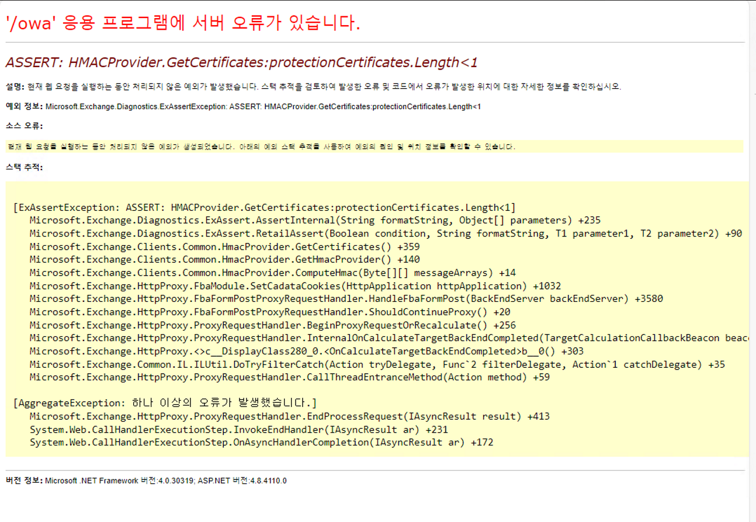Click the 예외 정보: ExAssertException line

coord(243,106)
